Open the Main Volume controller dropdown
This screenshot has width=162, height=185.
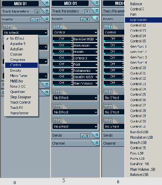pyautogui.click(x=85, y=83)
